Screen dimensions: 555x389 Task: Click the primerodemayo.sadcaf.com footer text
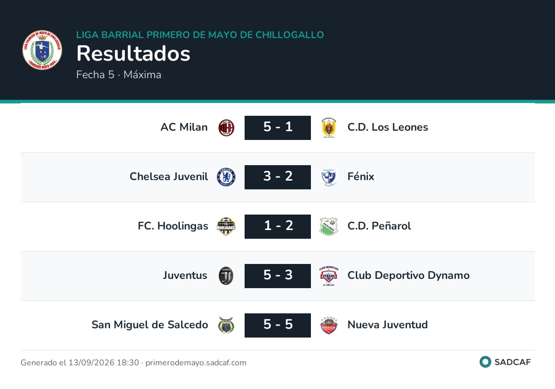(x=196, y=363)
